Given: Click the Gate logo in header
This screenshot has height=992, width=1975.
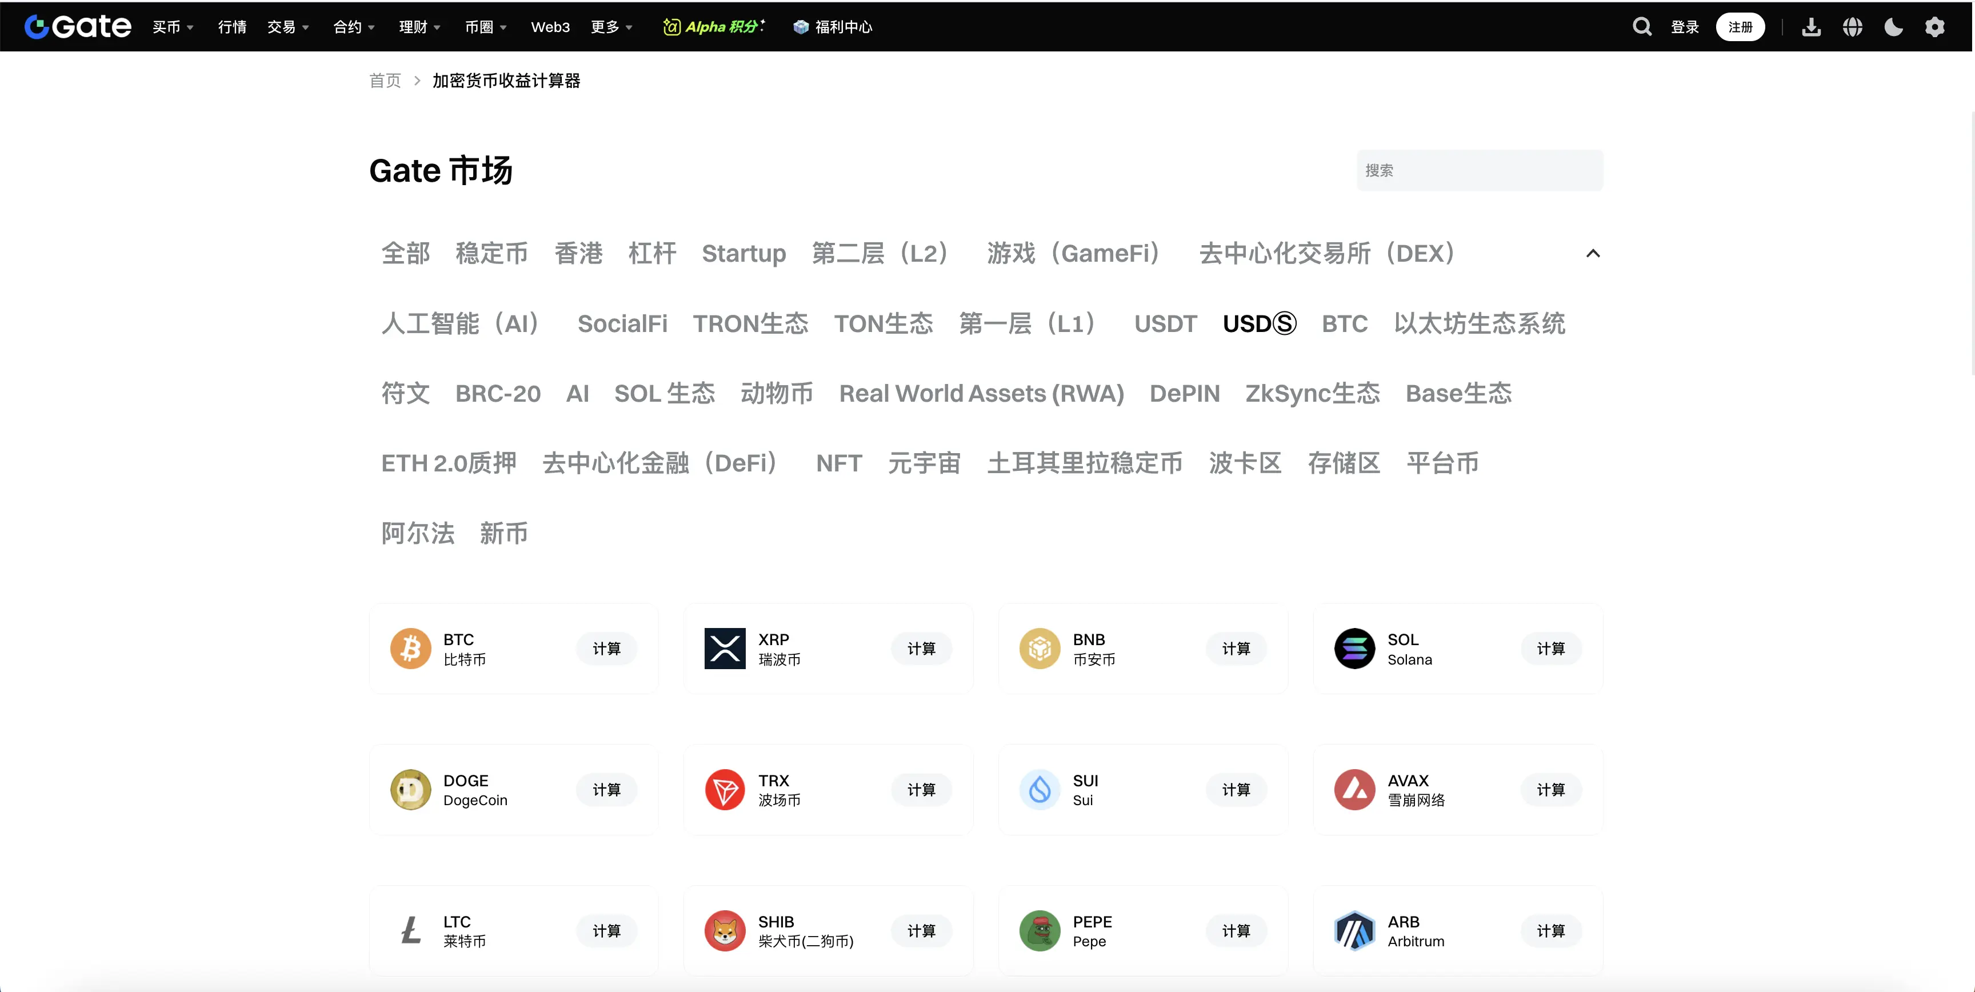Looking at the screenshot, I should [x=78, y=27].
